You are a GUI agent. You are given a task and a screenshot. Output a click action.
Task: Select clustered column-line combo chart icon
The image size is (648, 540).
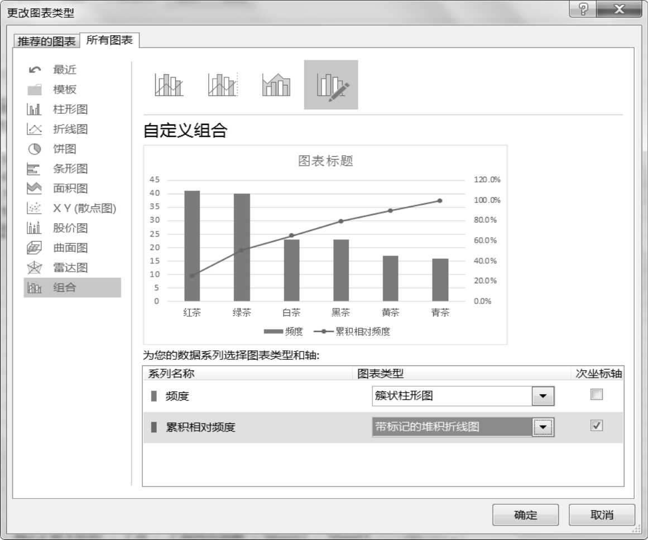168,85
